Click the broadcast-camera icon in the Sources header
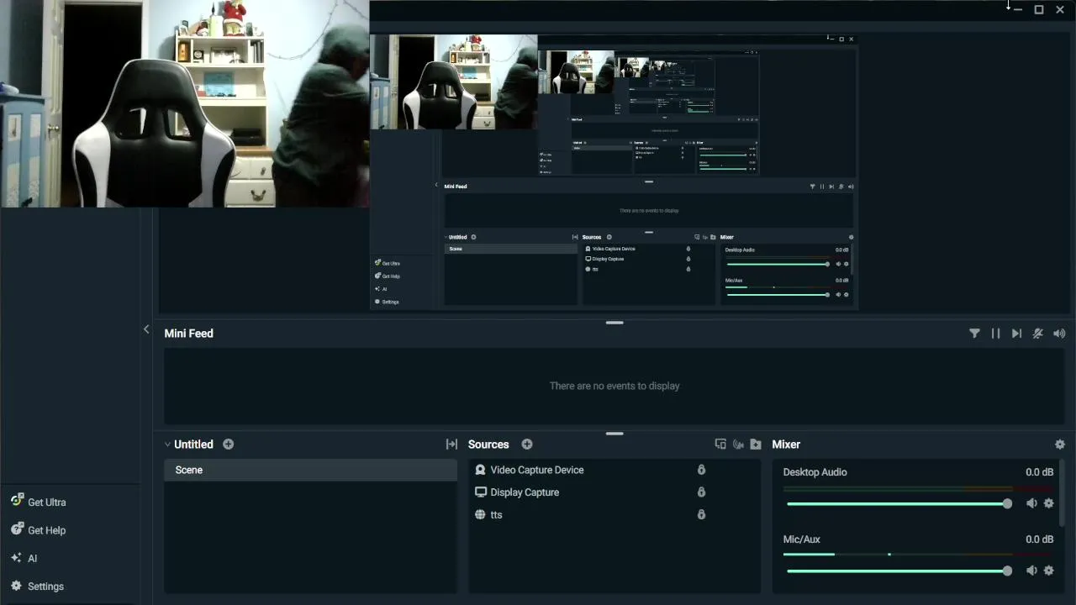Screen dimensions: 1076x605 pyautogui.click(x=738, y=445)
